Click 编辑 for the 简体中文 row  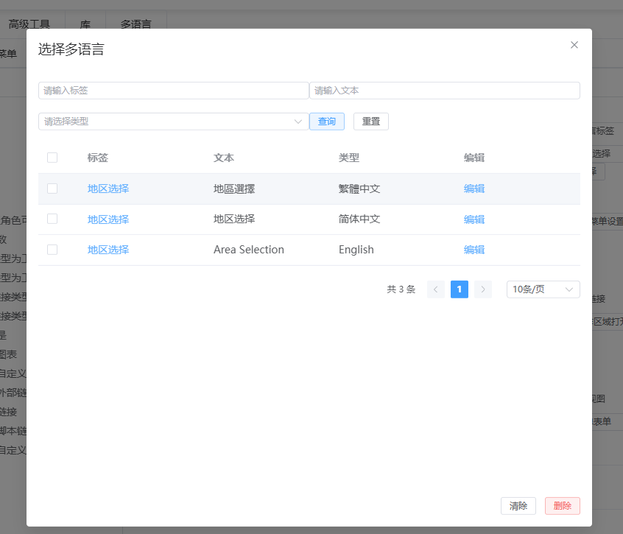(x=474, y=219)
